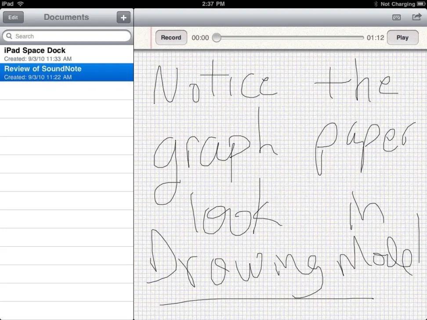Tap the graph paper drawing canvas
Screen dimensions: 427x320
click(x=280, y=185)
